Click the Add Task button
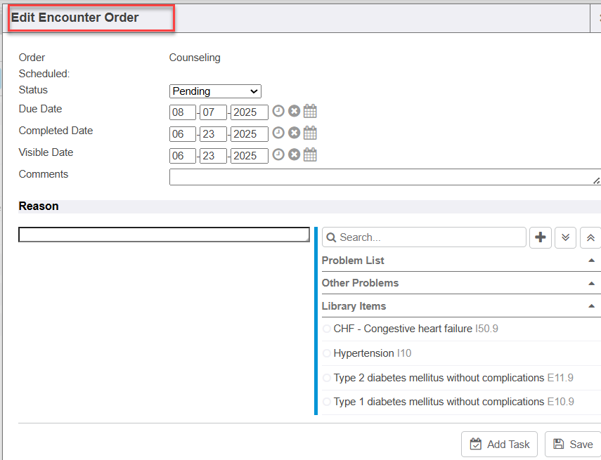Image resolution: width=601 pixels, height=460 pixels. 500,444
